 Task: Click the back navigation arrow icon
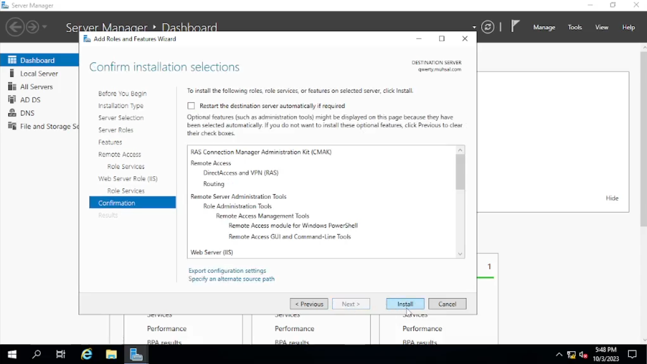coord(15,27)
